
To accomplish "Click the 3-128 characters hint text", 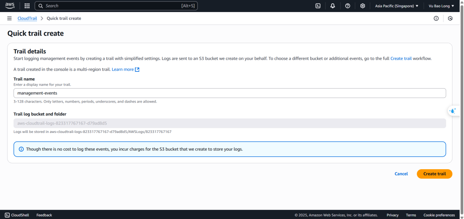I will click(85, 101).
